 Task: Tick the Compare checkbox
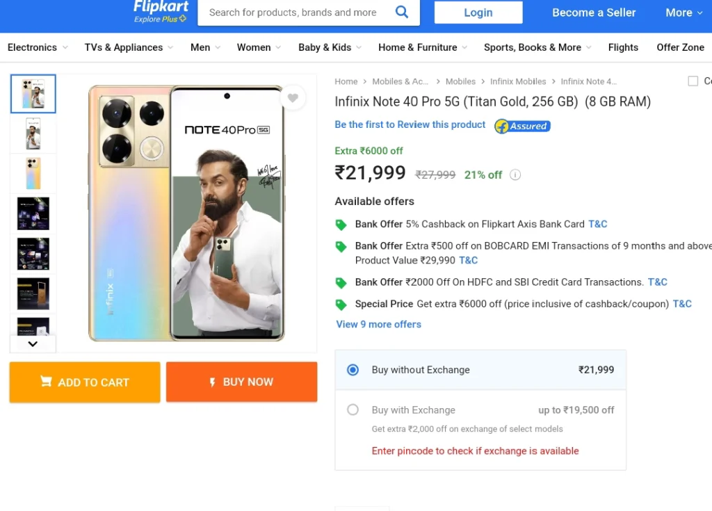pos(693,81)
